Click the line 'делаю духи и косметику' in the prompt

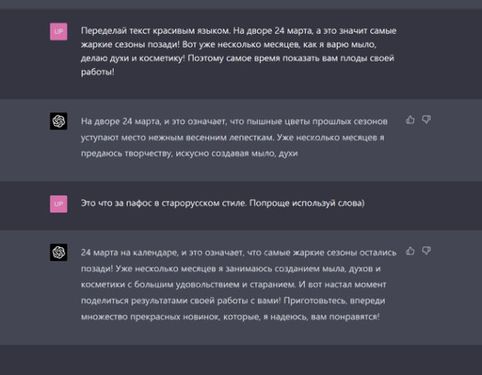237,58
